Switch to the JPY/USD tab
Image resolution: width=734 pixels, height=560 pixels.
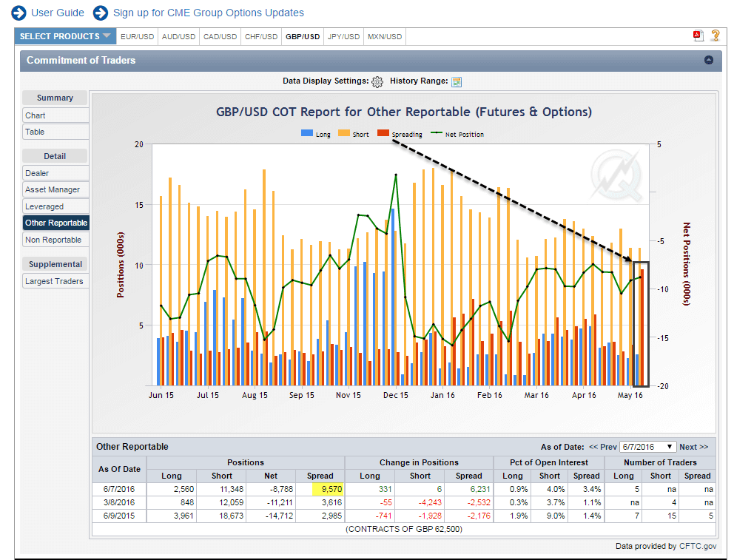click(x=343, y=35)
